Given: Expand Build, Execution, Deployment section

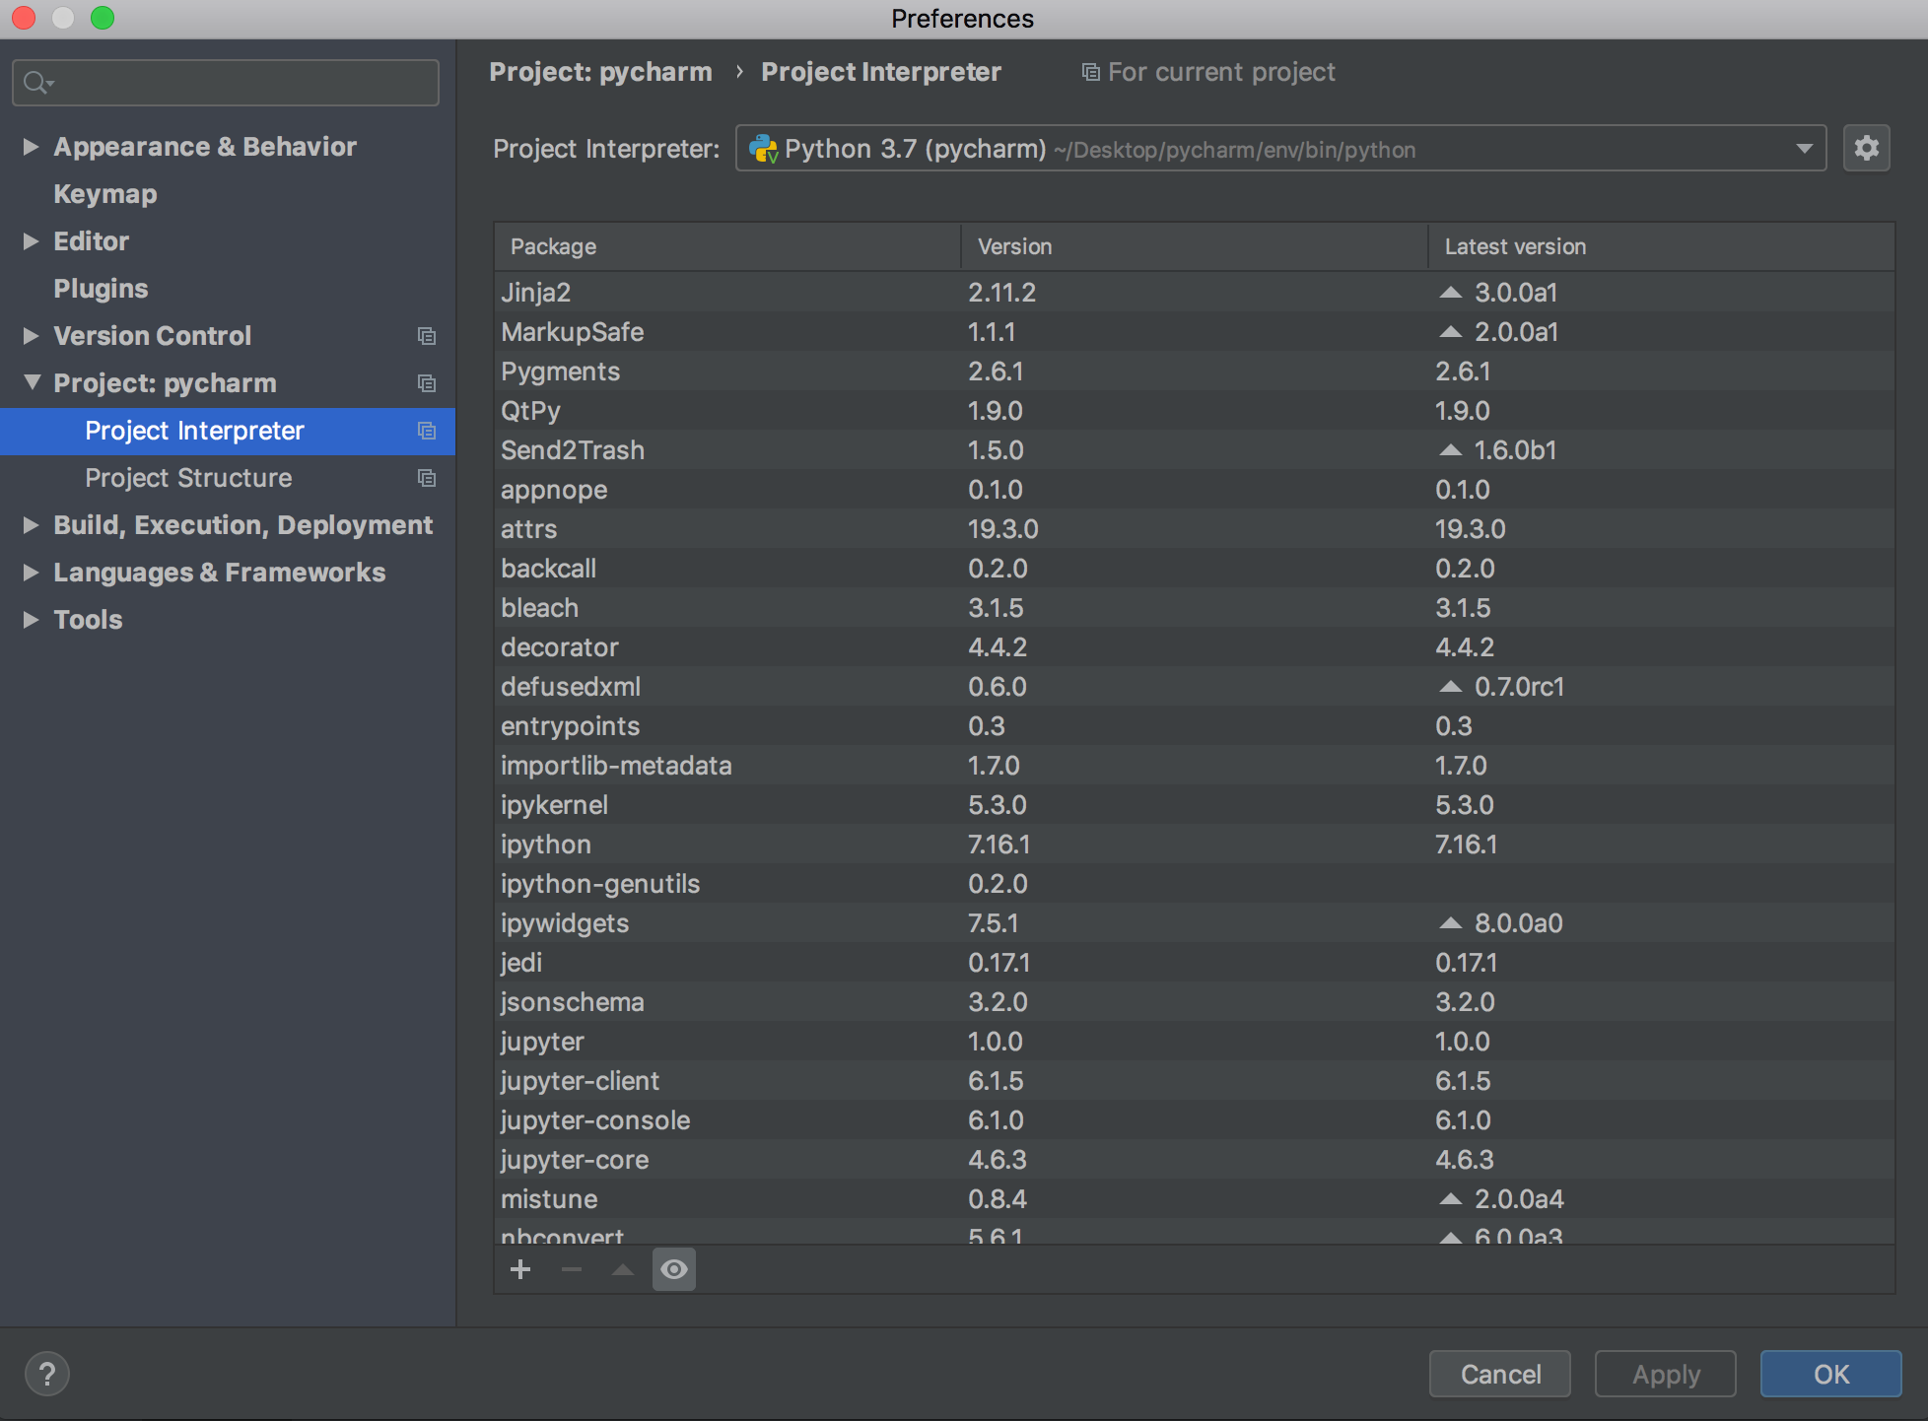Looking at the screenshot, I should (31, 525).
